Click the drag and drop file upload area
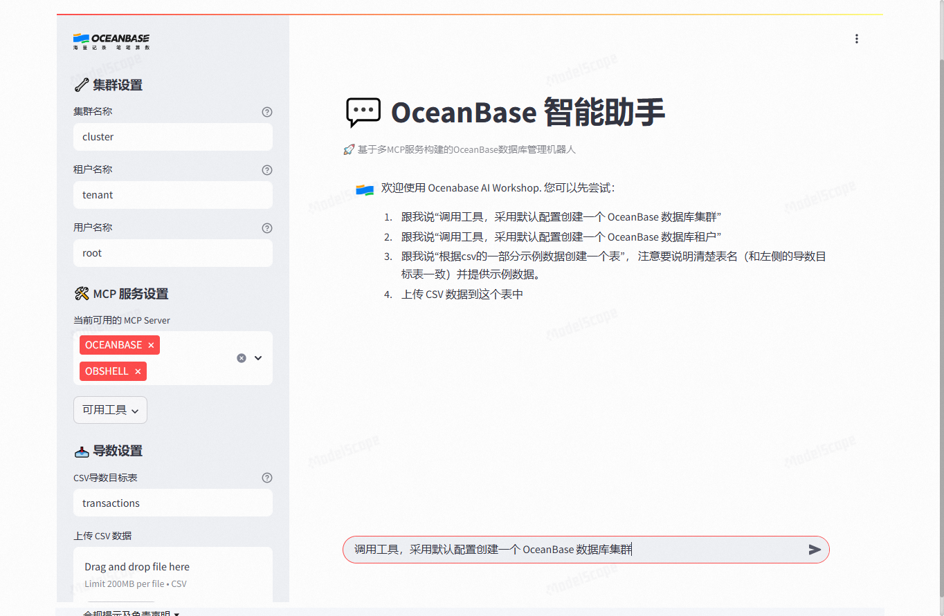This screenshot has width=944, height=616. point(172,574)
